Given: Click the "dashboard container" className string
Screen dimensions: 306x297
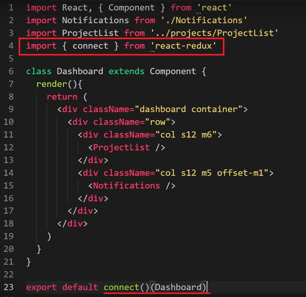Looking at the screenshot, I should coord(191,109).
